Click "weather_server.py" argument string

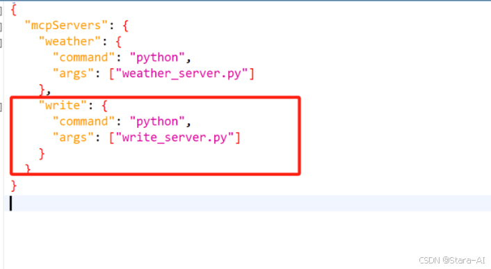(x=182, y=74)
